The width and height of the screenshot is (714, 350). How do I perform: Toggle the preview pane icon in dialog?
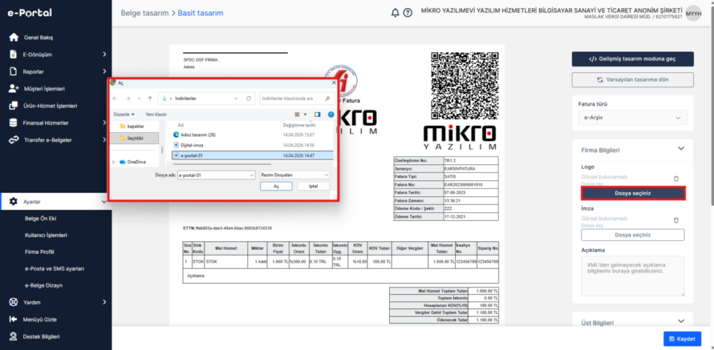pos(317,115)
